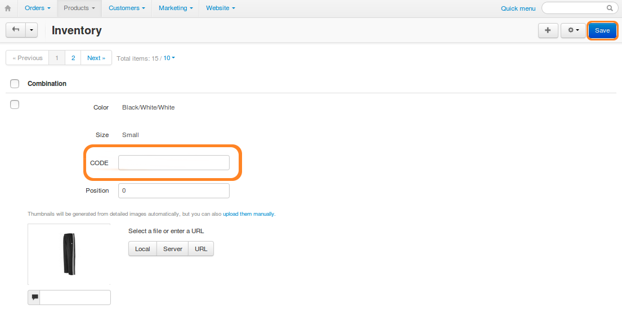
Task: Follow the upload them manually link
Action: point(249,214)
